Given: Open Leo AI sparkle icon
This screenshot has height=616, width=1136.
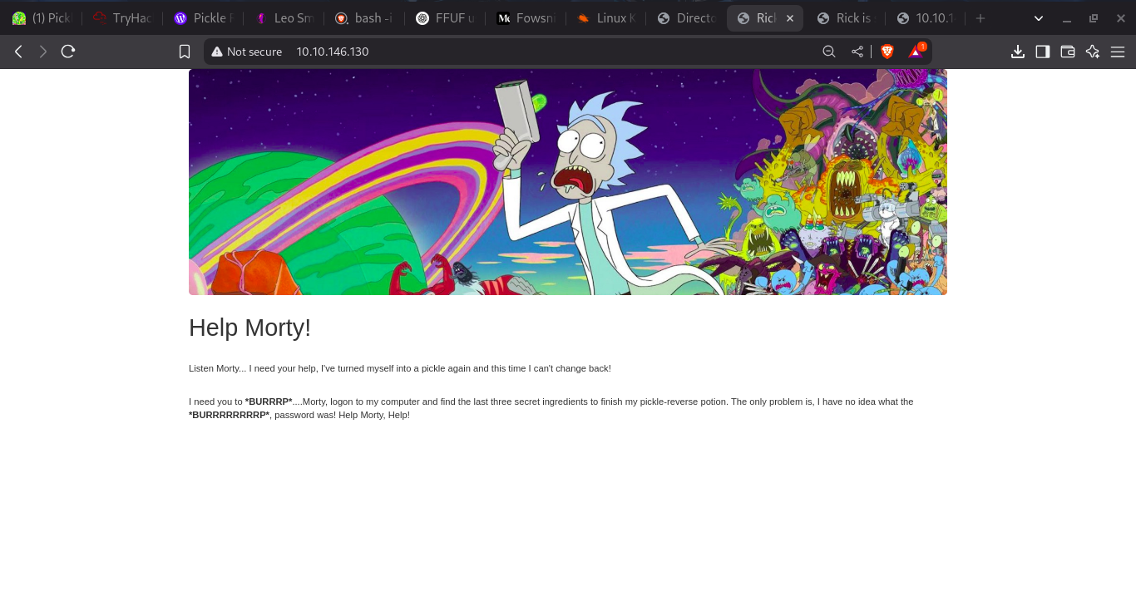Looking at the screenshot, I should click(1093, 52).
